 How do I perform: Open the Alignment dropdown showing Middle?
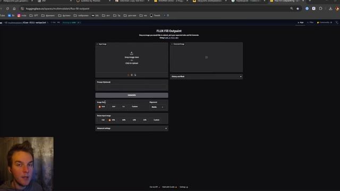tap(157, 107)
